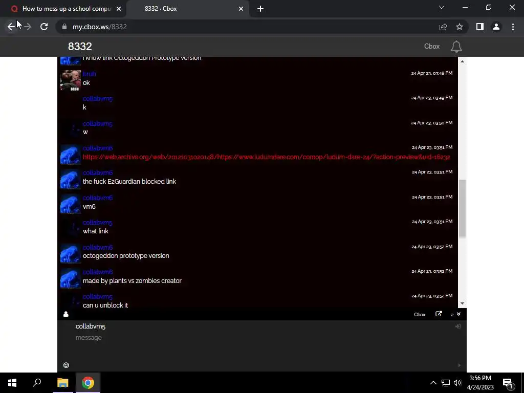Click the message 'the fuck E2Guardian blocked link'
524x393 pixels.
(x=129, y=182)
